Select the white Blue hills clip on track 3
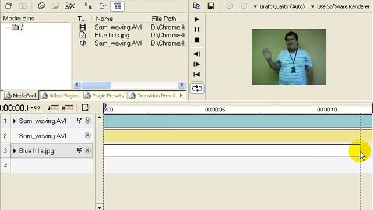Screen dimensions: 373x210 (232, 150)
